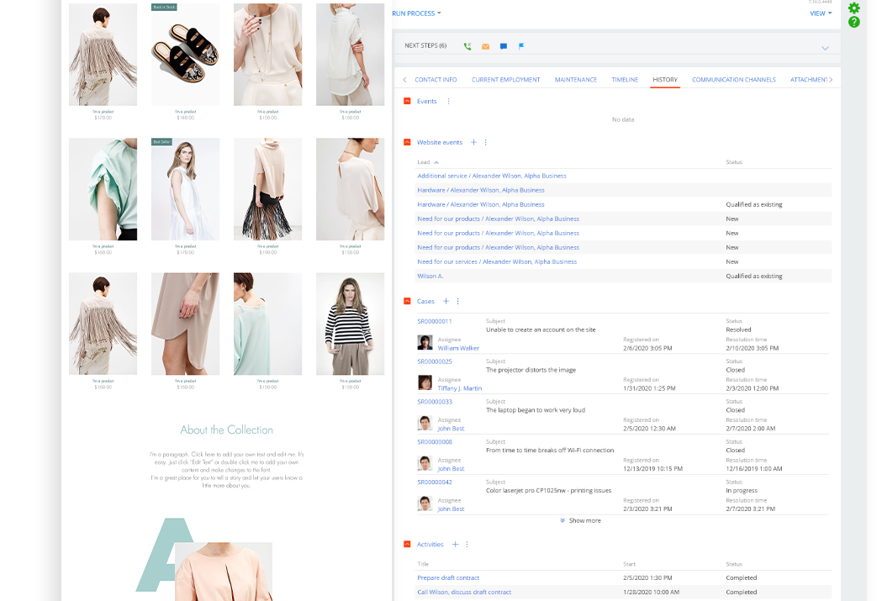Collapse the Cases section
The image size is (882, 601).
(407, 301)
